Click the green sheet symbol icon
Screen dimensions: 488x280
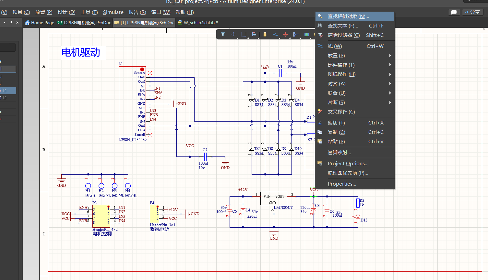click(x=306, y=34)
